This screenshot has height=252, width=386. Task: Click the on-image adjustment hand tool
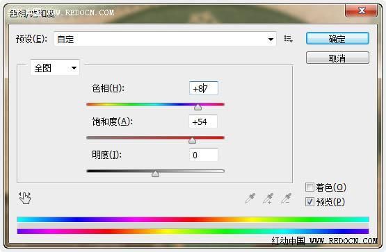[x=25, y=198]
